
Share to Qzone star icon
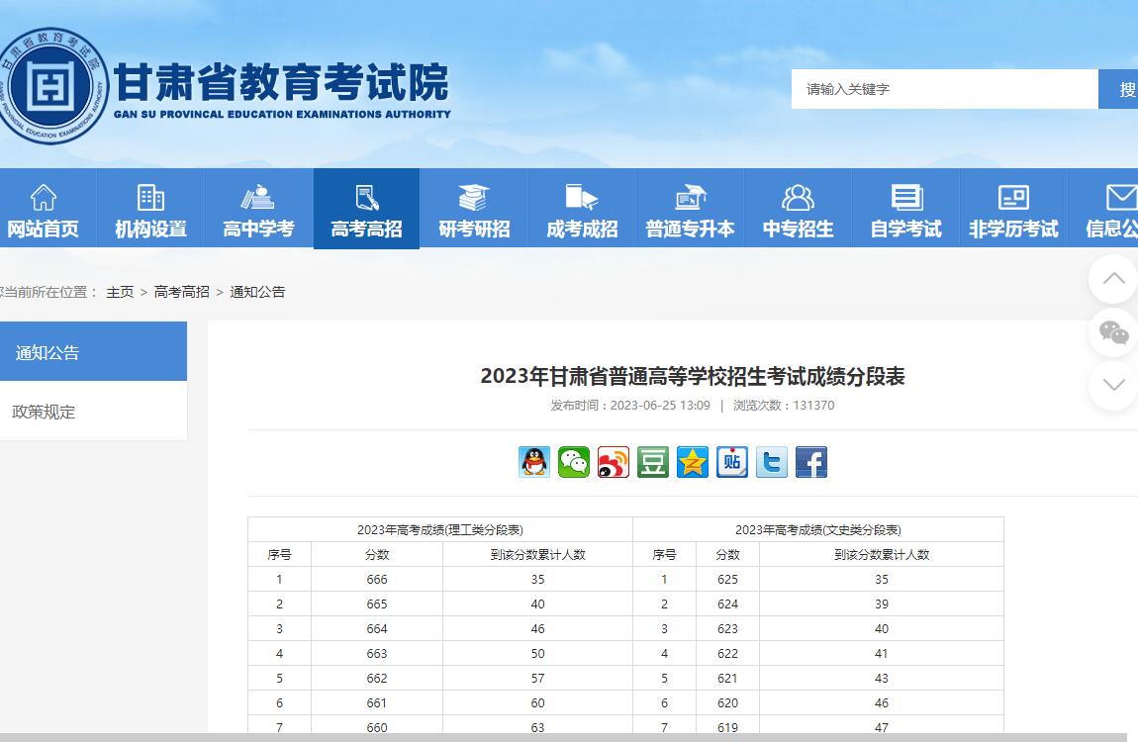tap(693, 462)
